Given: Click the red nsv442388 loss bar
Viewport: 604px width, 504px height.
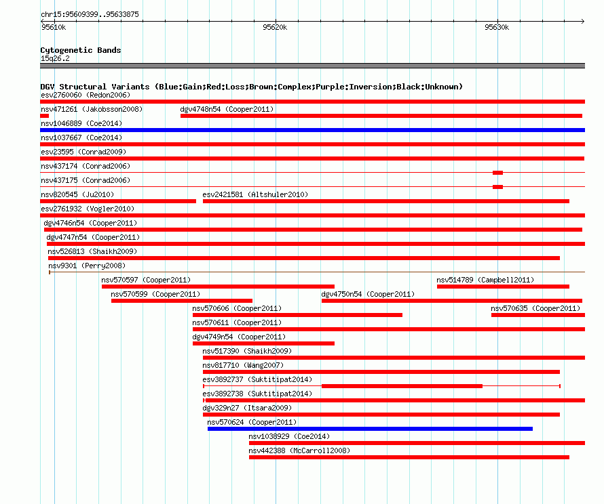Looking at the screenshot, I should [x=409, y=457].
